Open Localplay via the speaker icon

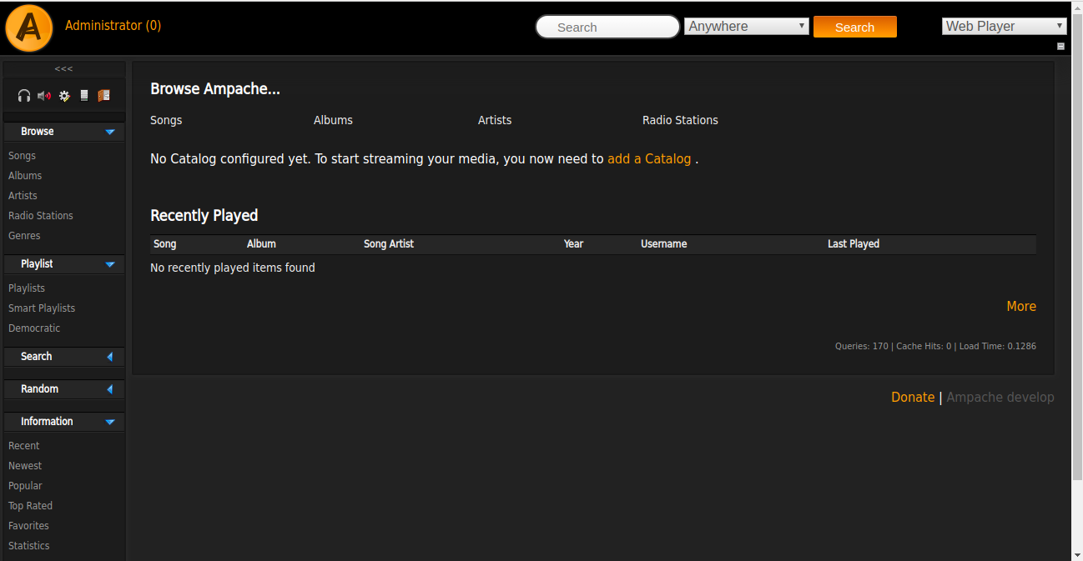[x=44, y=96]
